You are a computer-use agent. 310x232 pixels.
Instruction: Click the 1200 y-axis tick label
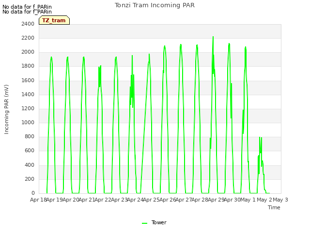click(28, 108)
